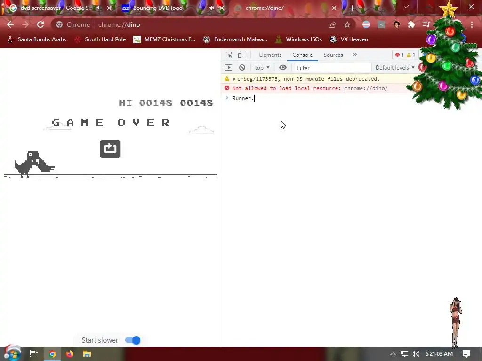Toggle the Start slower switch

point(133,340)
